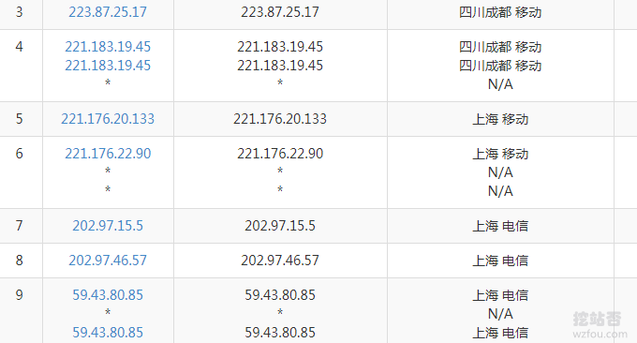The height and width of the screenshot is (343, 637).
Task: Click hop number 9 cell
Action: coord(19,311)
